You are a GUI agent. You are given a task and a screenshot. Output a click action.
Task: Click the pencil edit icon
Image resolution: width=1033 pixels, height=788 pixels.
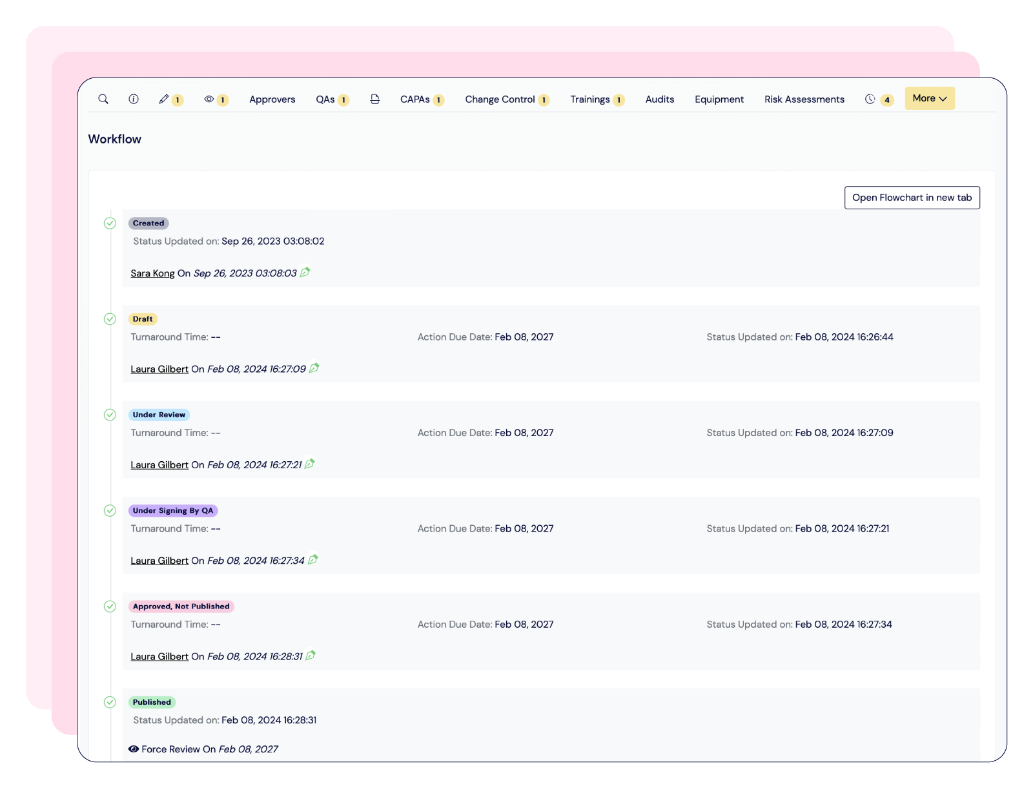[x=164, y=99]
